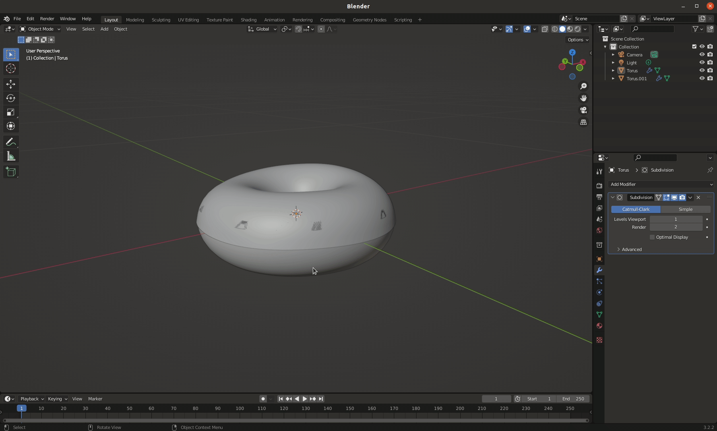
Task: Select the Catmull-Clark subdivision type
Action: click(x=636, y=209)
